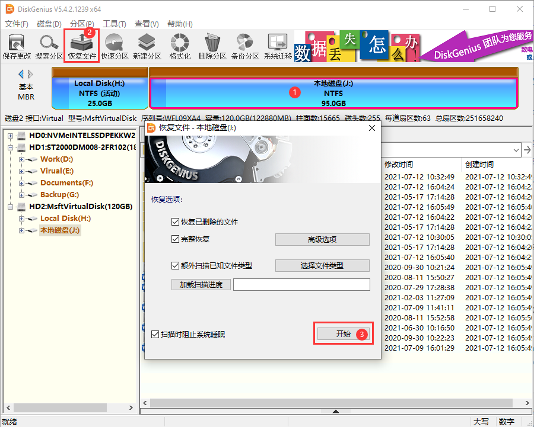
Task: Uncheck the 完整恢复 option
Action: (175, 239)
